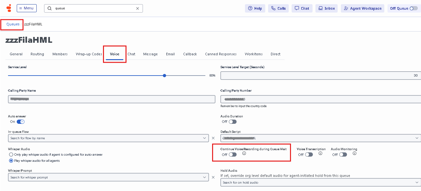
Task: Clear the search box with X icon
Action: tap(138, 8)
